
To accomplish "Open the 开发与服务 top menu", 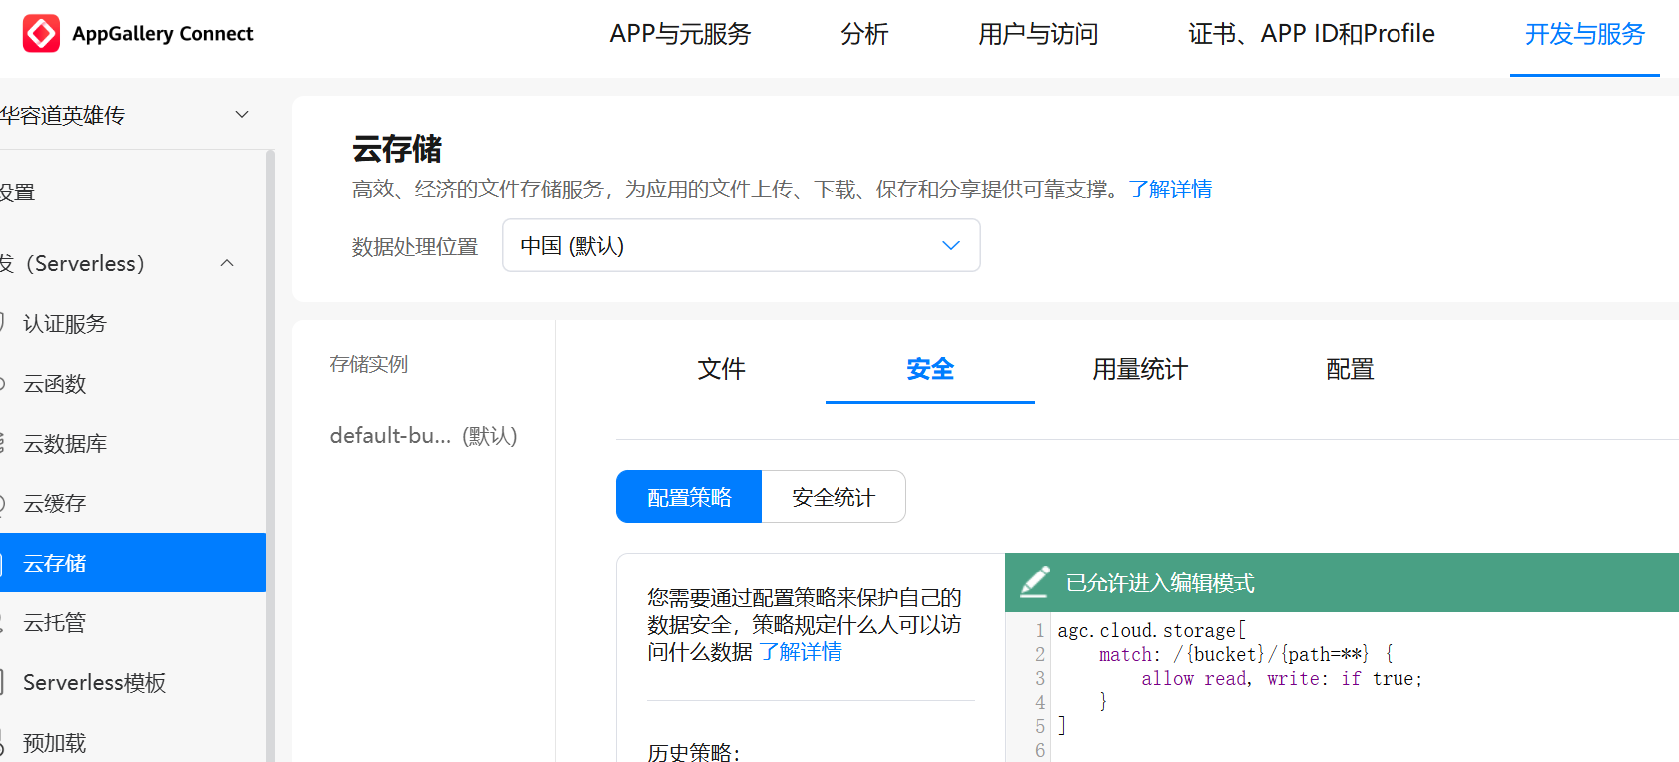I will click(1584, 34).
